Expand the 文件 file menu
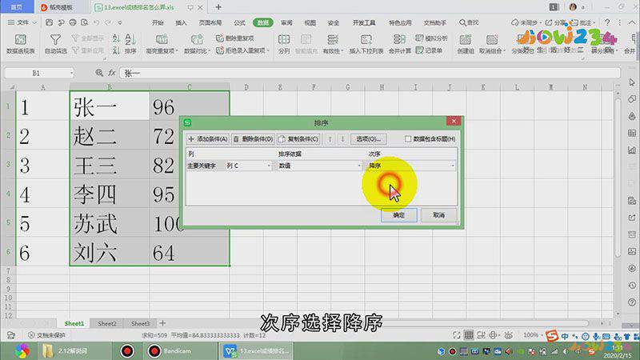Viewport: 640px width, 360px height. point(22,22)
